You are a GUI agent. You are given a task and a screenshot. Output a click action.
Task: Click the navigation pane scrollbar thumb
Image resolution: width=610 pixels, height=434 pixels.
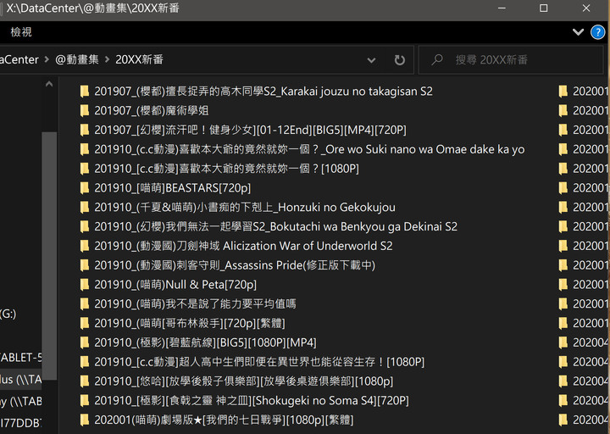(x=49, y=255)
